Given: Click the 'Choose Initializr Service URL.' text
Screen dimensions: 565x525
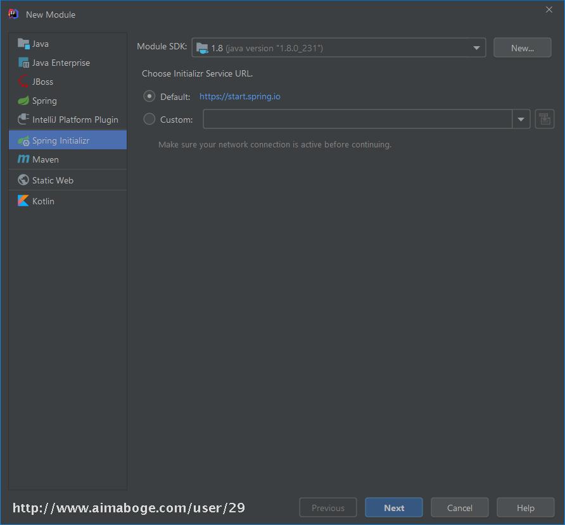Looking at the screenshot, I should pos(197,73).
